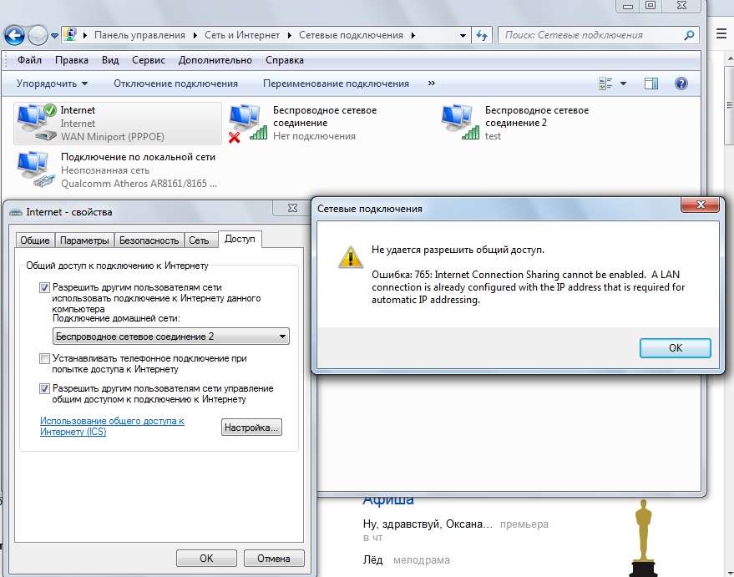Open recent pages dropdown beside Forward arrow
This screenshot has height=577, width=734.
[x=54, y=36]
